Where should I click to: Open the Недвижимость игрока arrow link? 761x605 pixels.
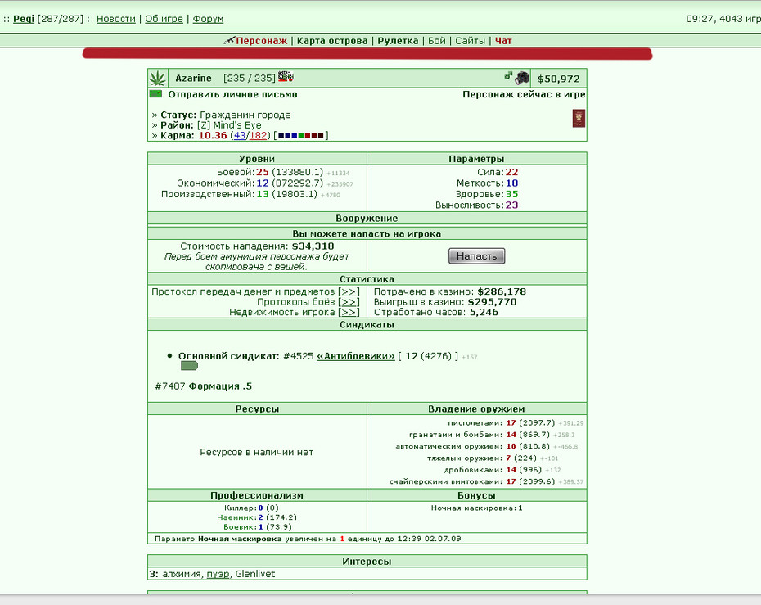tap(349, 312)
